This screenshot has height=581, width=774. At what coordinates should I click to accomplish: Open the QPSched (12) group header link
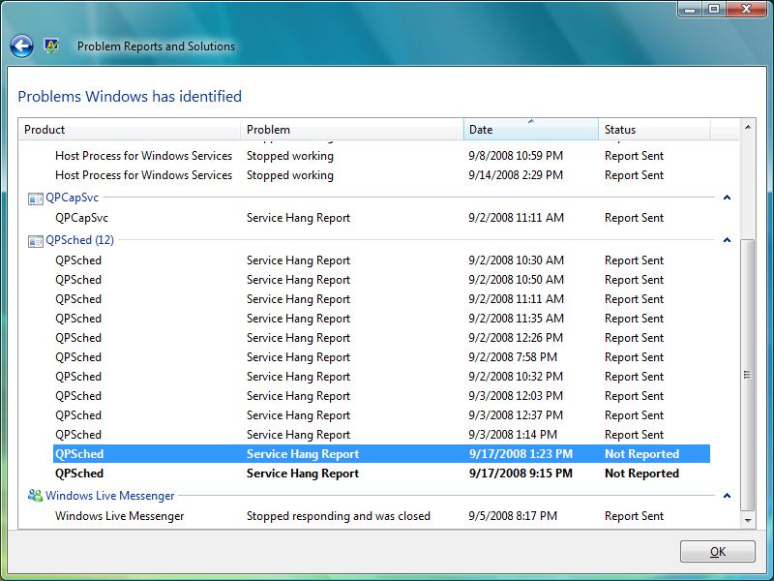coord(79,240)
